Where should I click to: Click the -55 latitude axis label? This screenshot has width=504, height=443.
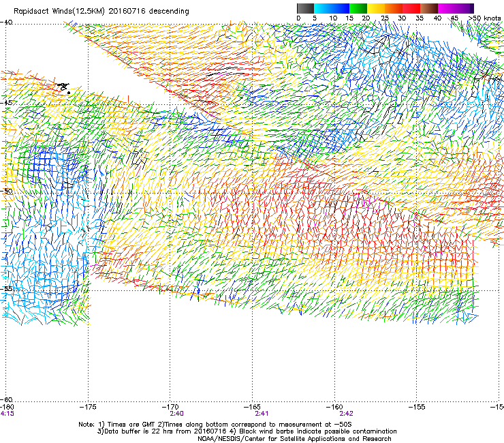(x=6, y=289)
